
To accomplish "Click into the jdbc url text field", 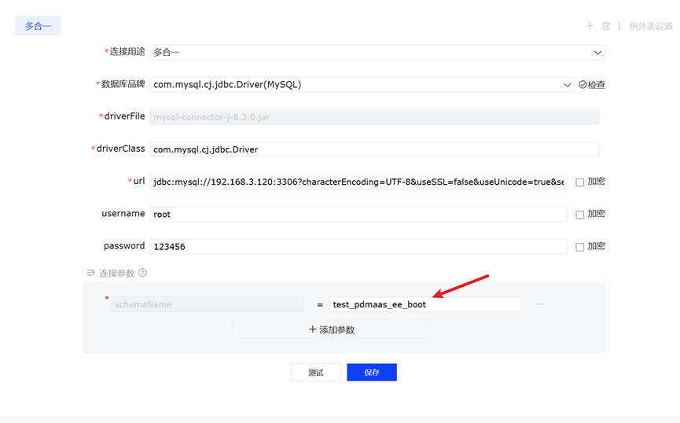I will point(358,182).
